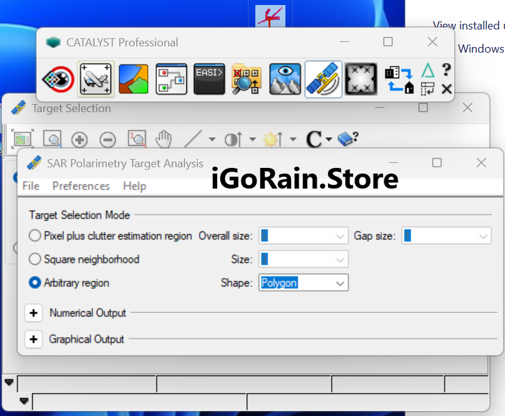Select Arbitrary region radio button
The image size is (505, 416).
[35, 283]
